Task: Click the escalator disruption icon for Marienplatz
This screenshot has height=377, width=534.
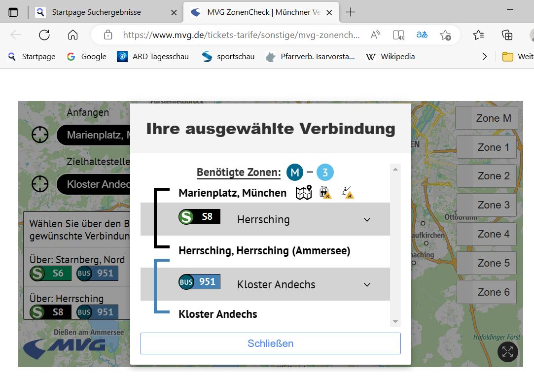Action: [348, 193]
